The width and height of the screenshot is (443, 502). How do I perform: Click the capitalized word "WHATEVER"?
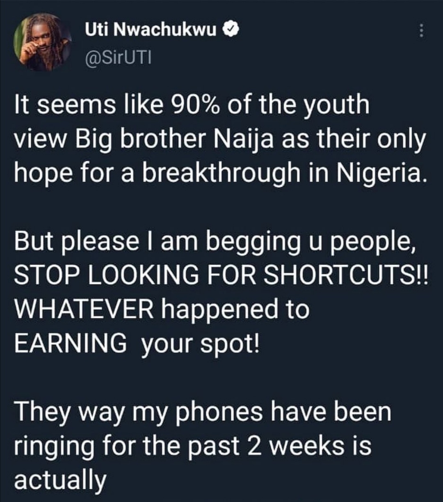(x=84, y=310)
